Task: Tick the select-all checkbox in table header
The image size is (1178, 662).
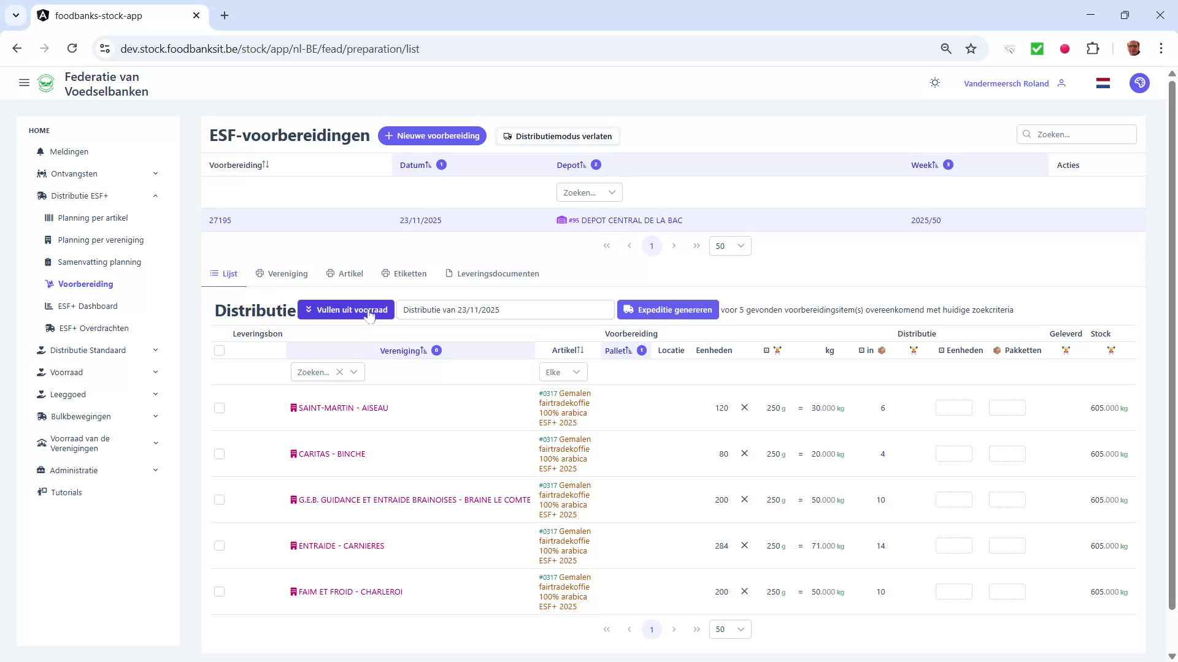Action: point(219,350)
